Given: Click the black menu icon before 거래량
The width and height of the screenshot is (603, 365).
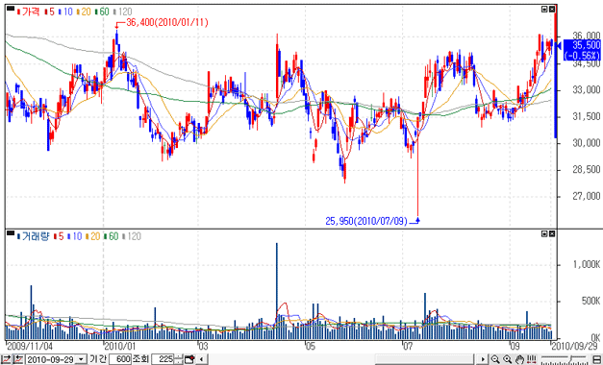Looking at the screenshot, I should point(11,232).
